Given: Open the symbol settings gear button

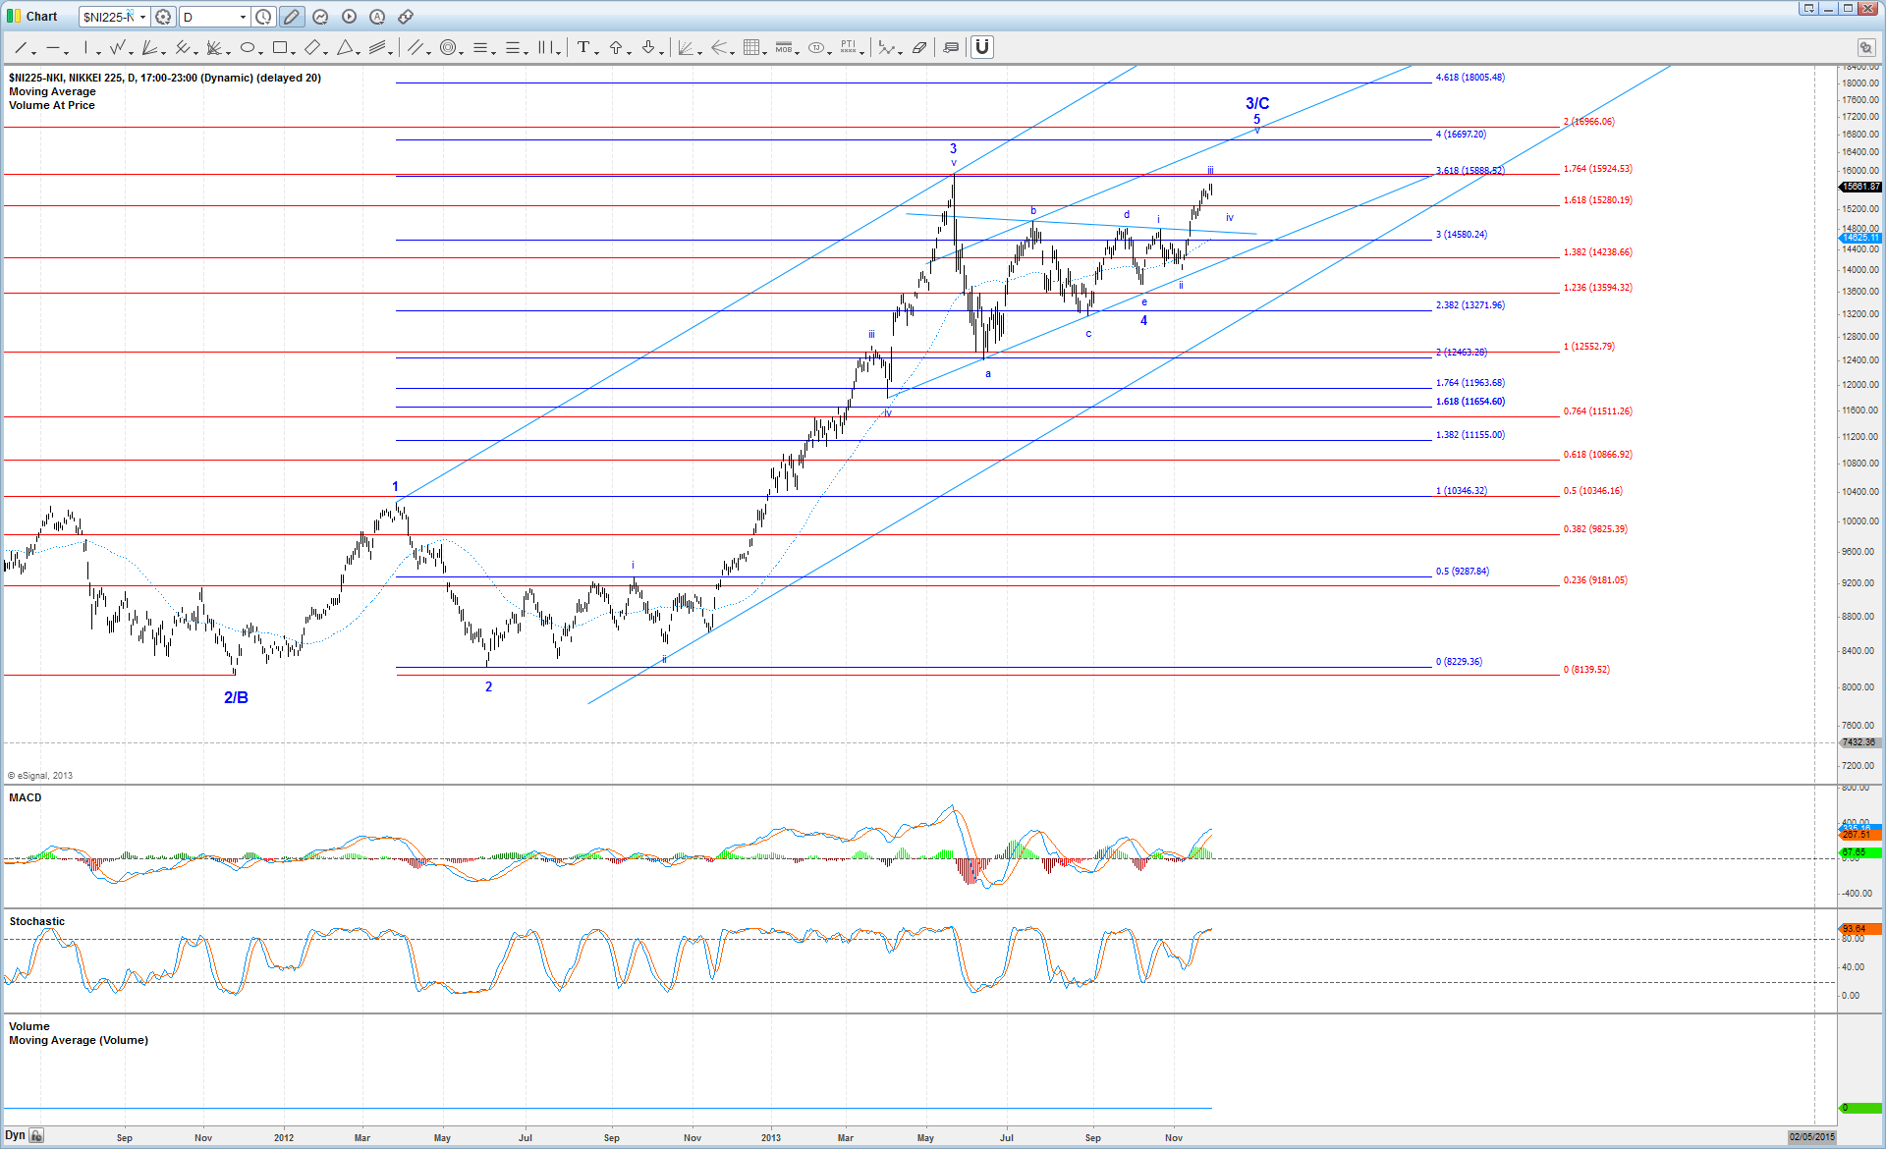Looking at the screenshot, I should (x=164, y=17).
